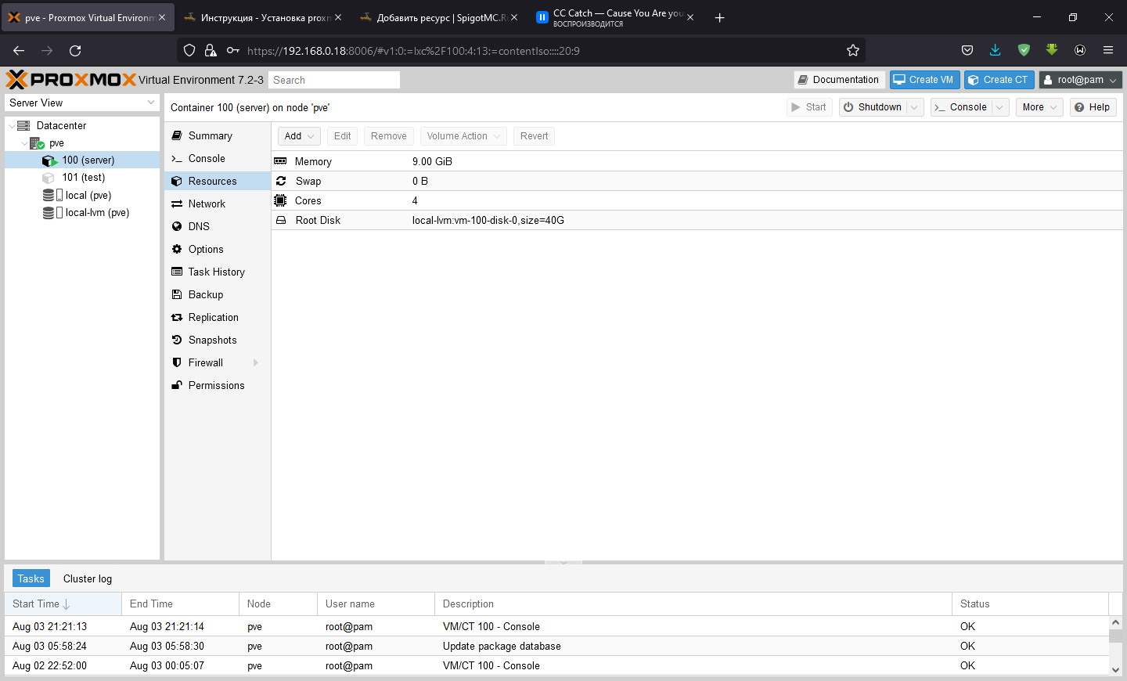Click the Swap row icon
The height and width of the screenshot is (681, 1127).
(x=281, y=181)
